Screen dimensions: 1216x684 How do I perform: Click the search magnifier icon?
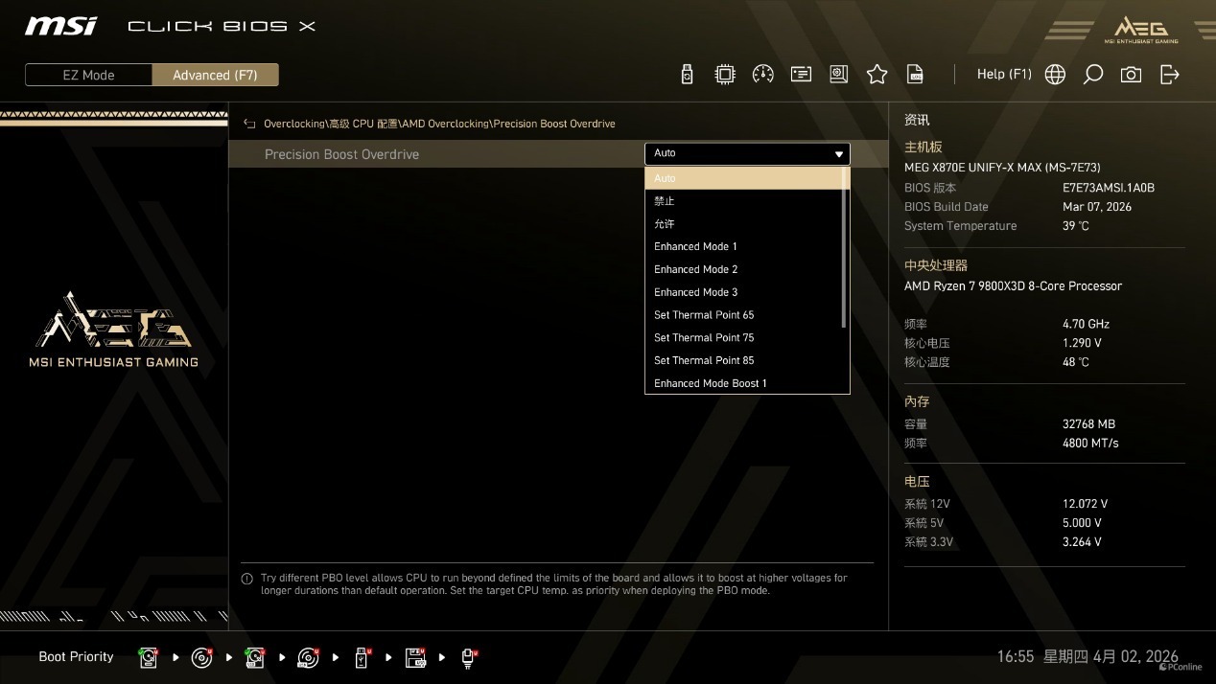coord(1092,75)
